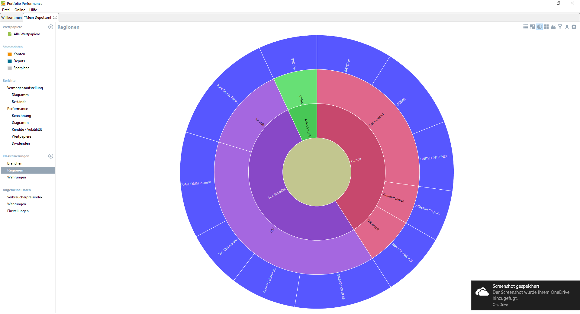Screen dimensions: 580x314
Task: Open Währungen under Allgemeine Daten
Action: click(17, 204)
